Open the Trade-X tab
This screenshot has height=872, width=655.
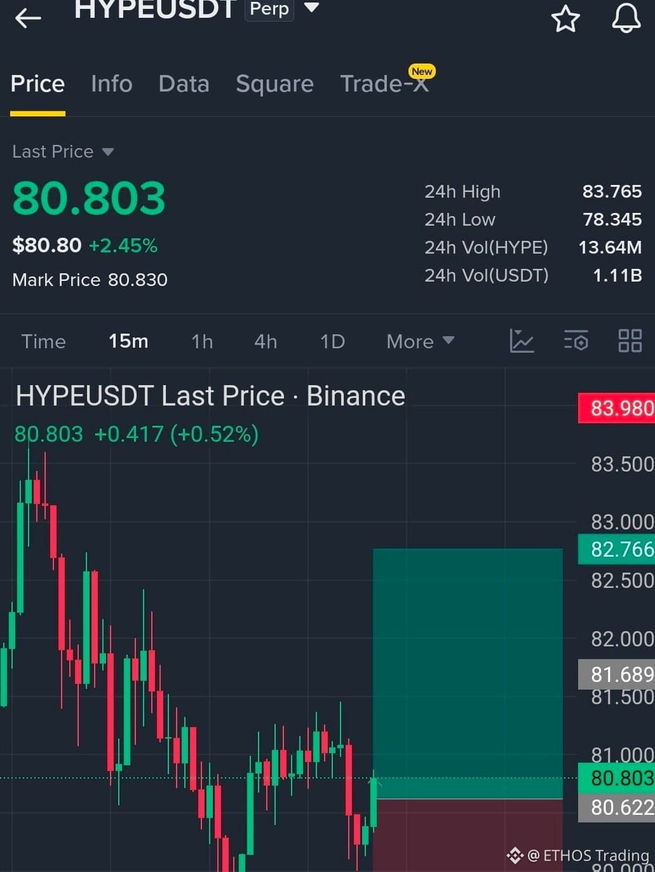click(385, 84)
